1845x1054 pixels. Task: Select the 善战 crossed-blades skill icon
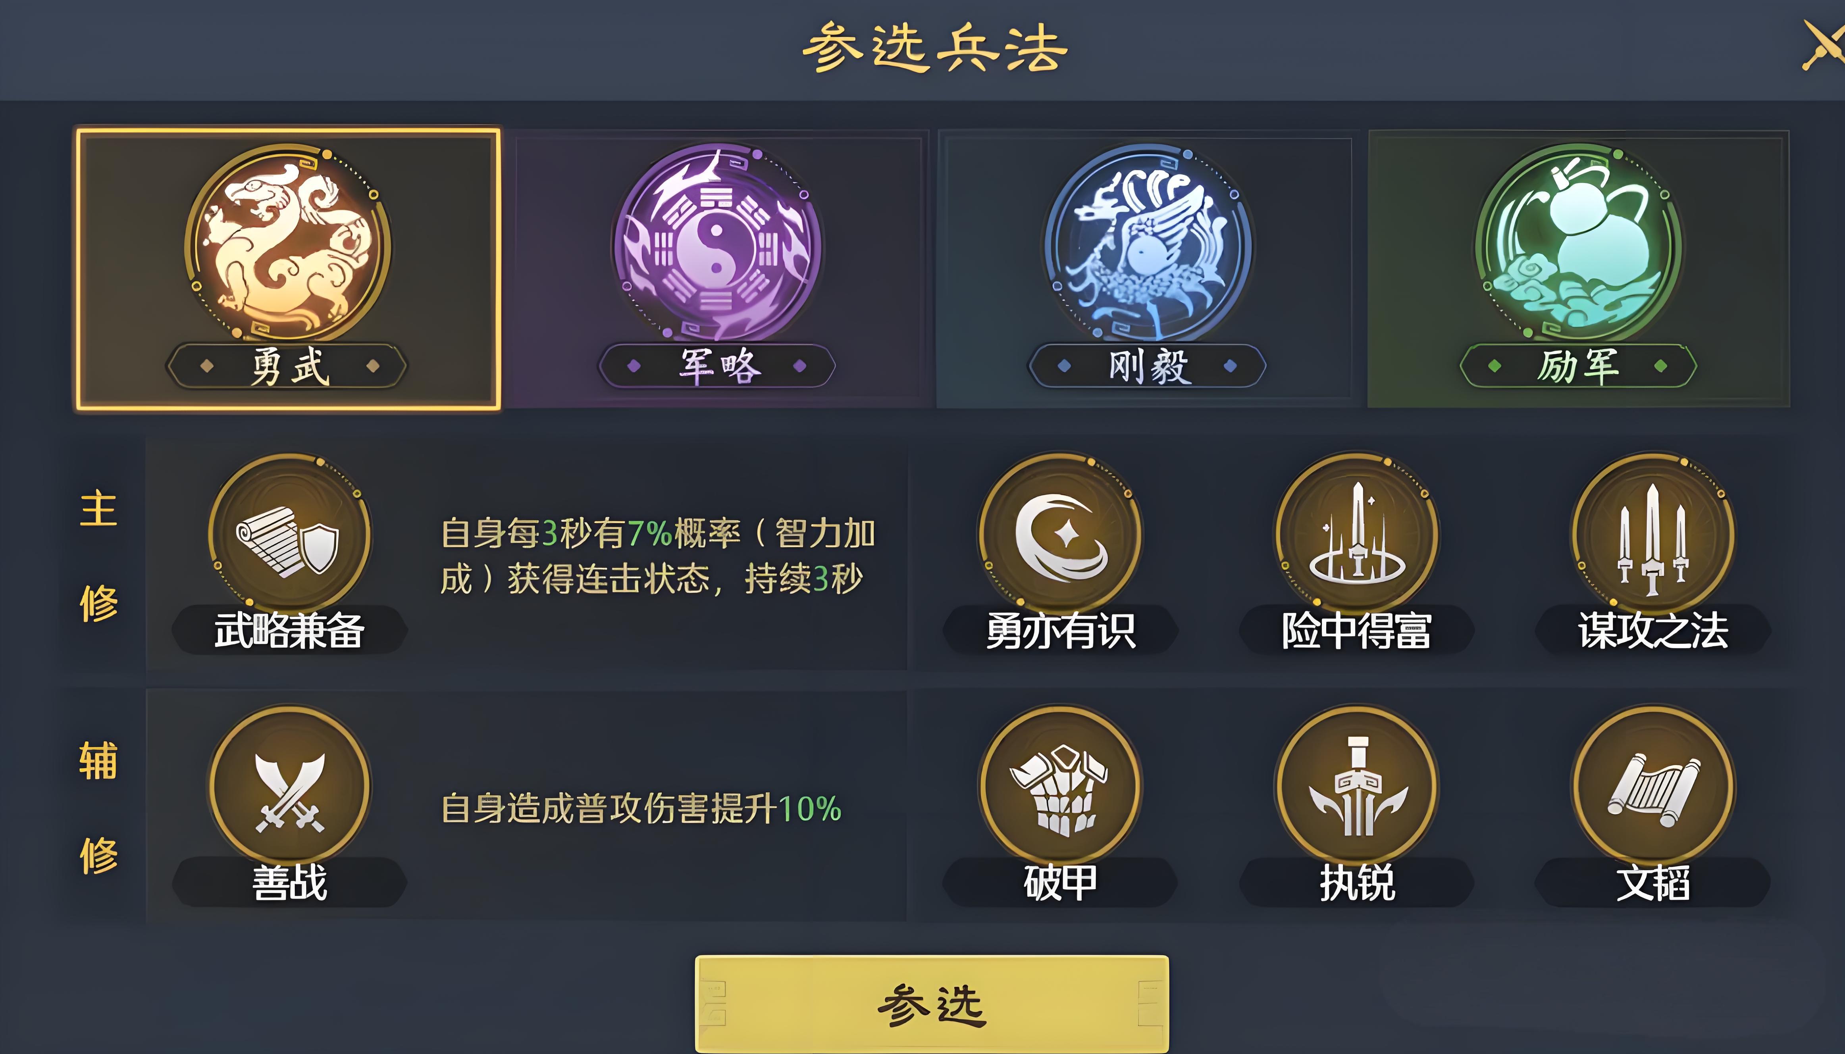pos(290,787)
